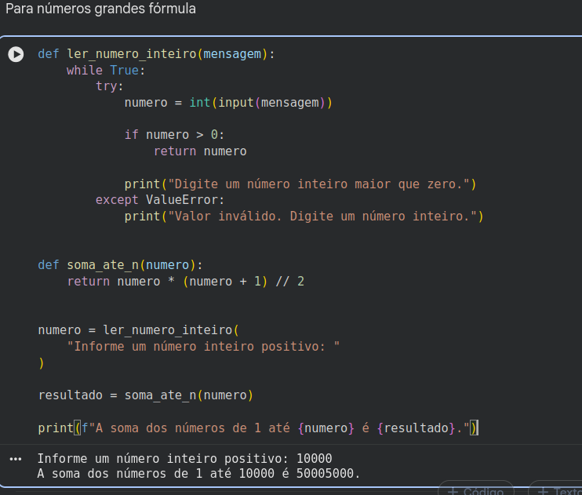The width and height of the screenshot is (582, 495).
Task: Click the print 'Digite um número inteiro maior que zero.' line
Action: pyautogui.click(x=300, y=184)
